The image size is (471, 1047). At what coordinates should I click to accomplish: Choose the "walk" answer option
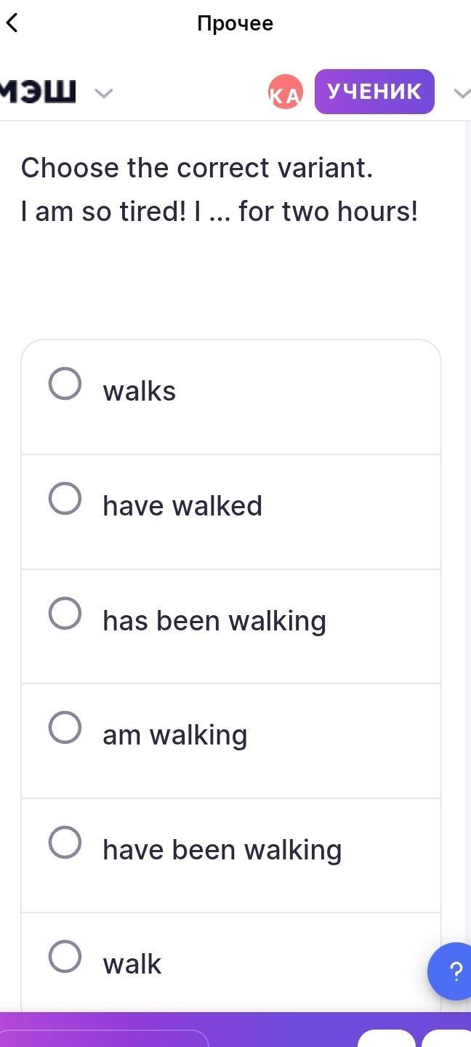(231, 962)
